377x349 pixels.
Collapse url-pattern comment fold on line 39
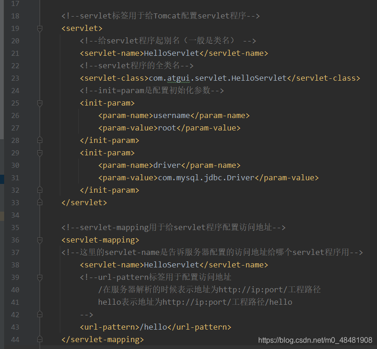[40, 278]
